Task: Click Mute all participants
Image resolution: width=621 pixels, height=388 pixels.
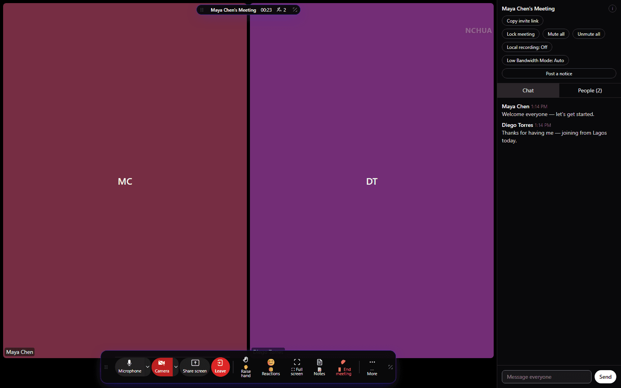Action: tap(556, 34)
